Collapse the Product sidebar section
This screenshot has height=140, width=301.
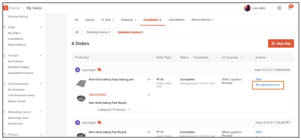click(41, 55)
